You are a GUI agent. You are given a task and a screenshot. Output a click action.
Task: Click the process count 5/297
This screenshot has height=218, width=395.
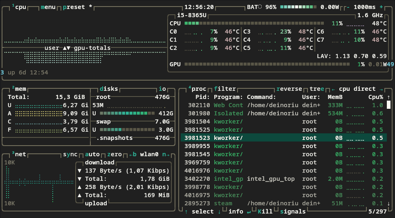[x=377, y=211]
